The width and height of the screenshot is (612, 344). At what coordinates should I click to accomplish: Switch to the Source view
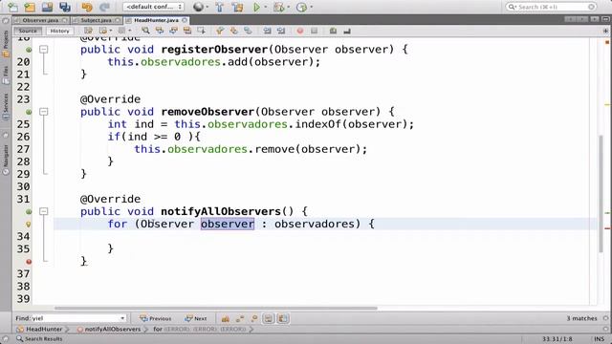28,31
